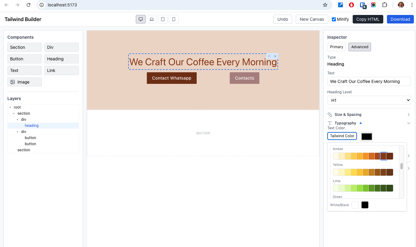
Task: Open the extension with the 9 badge
Action: pos(363,5)
